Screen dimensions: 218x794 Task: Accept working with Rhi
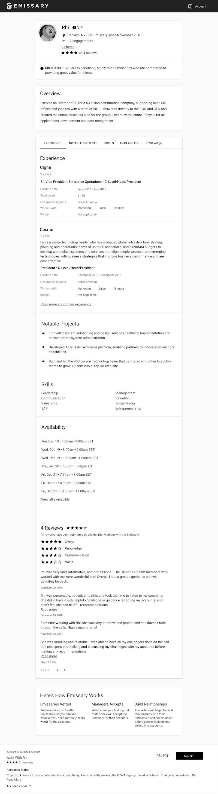189,756
